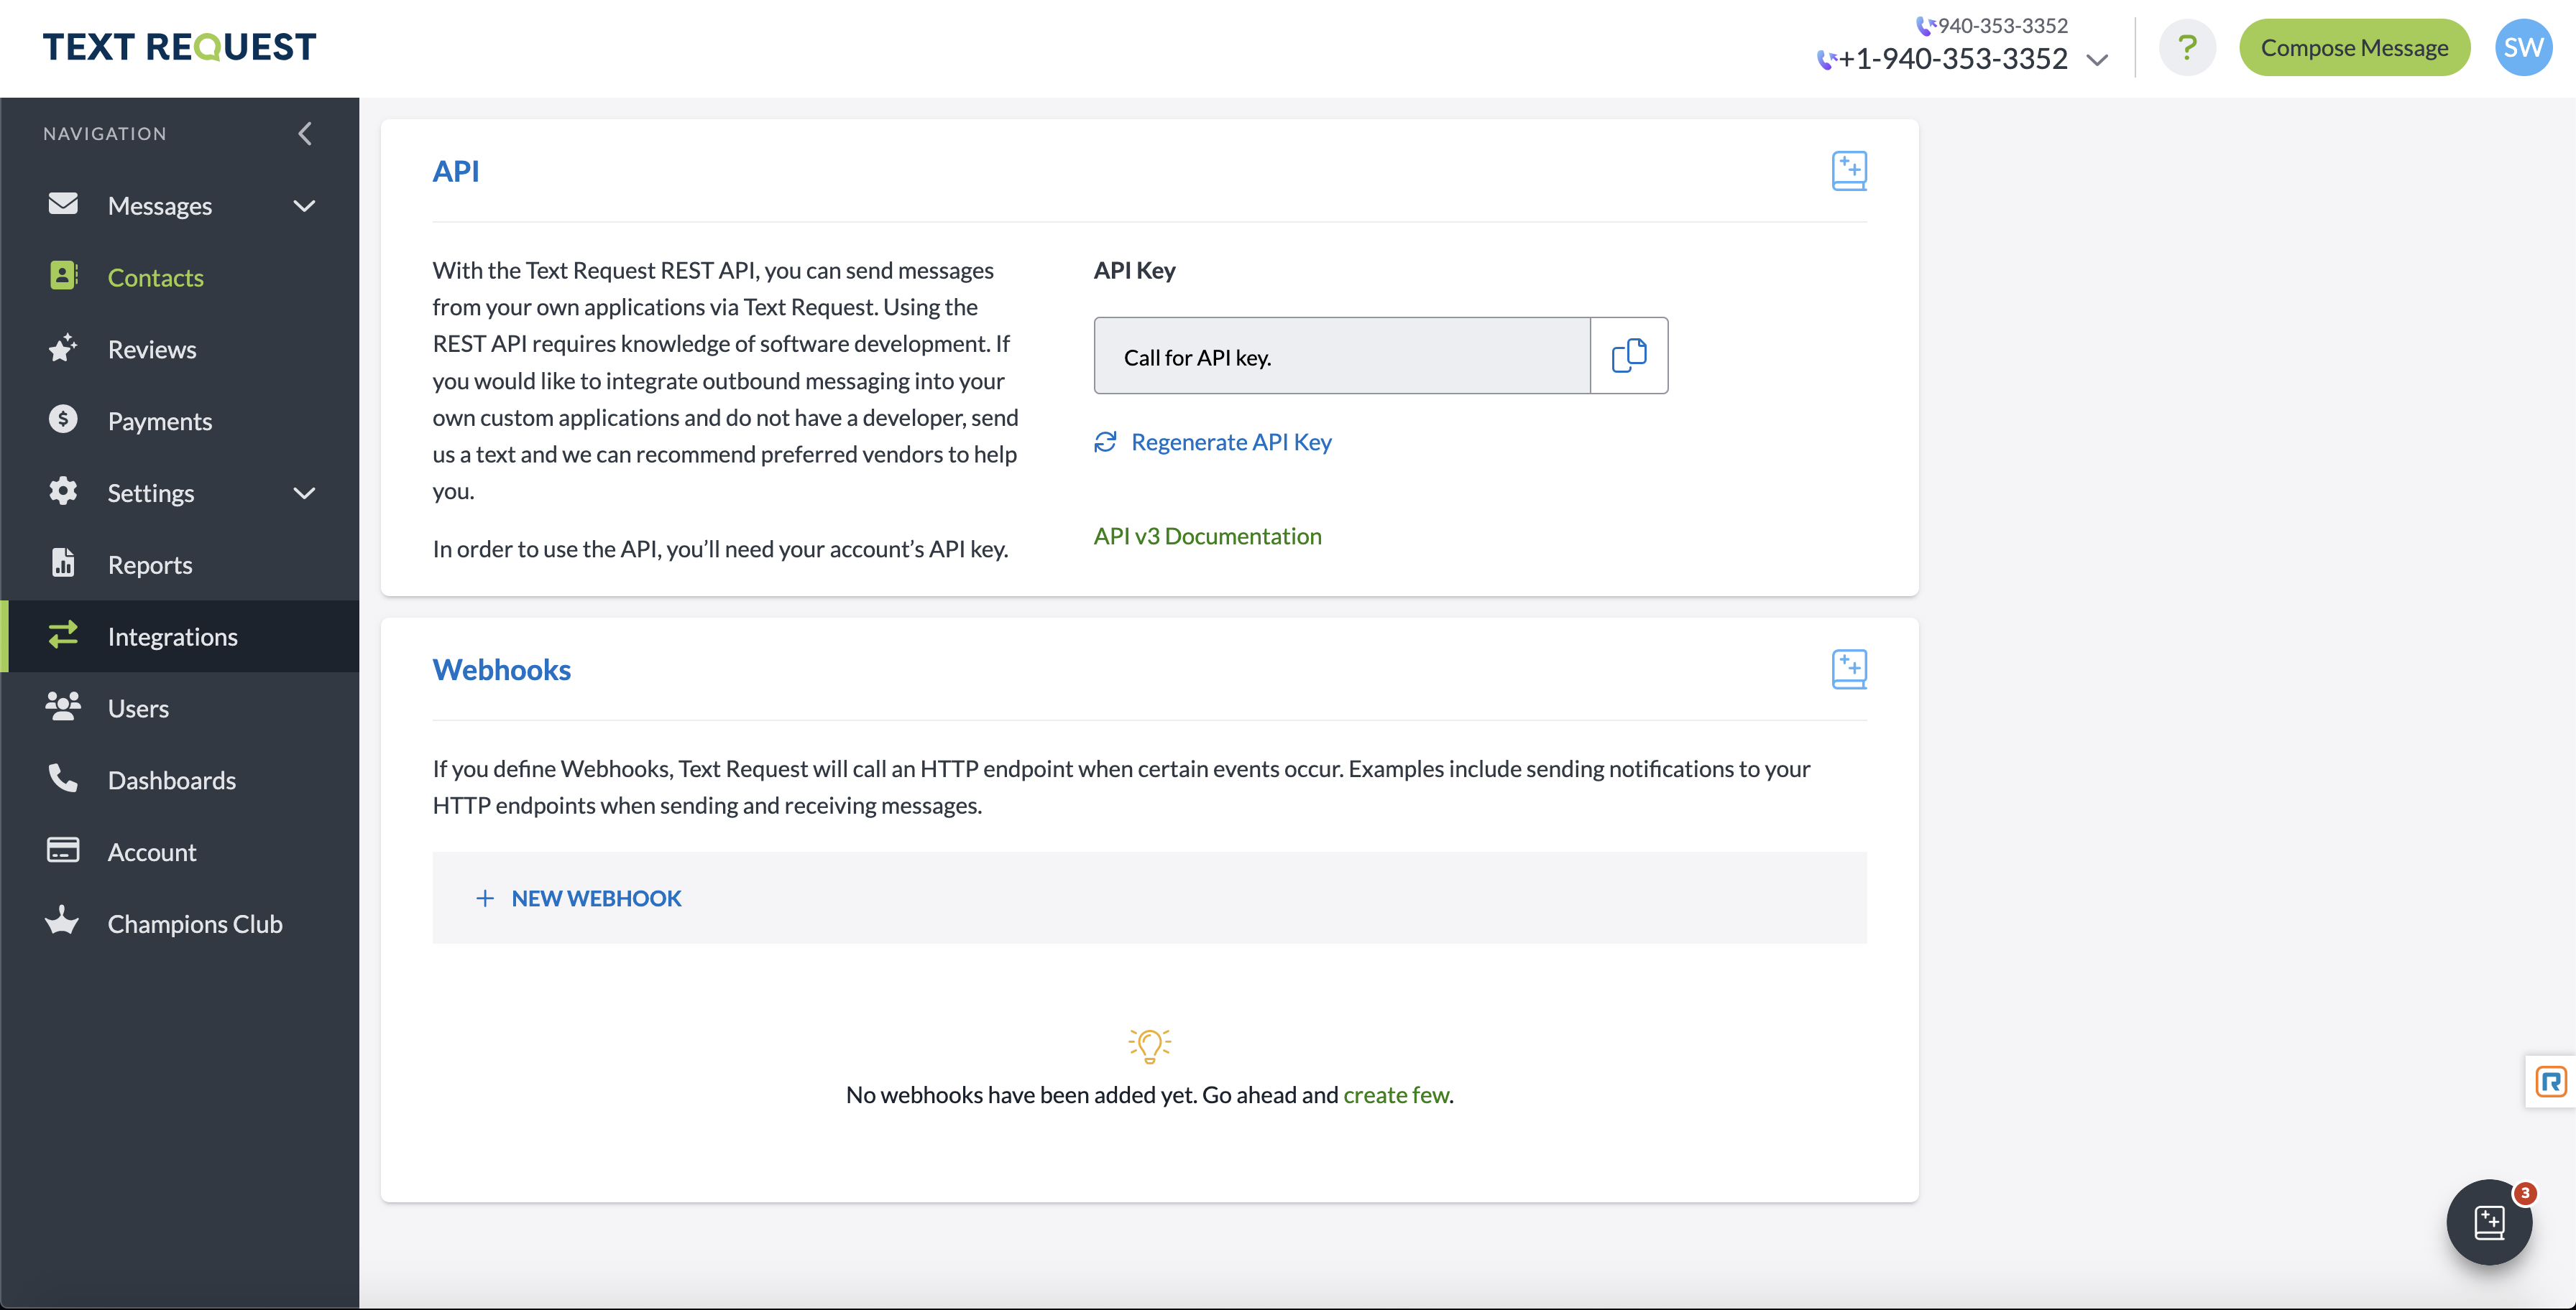Image resolution: width=2576 pixels, height=1310 pixels.
Task: Click the Champions Club crown icon
Action: point(63,921)
